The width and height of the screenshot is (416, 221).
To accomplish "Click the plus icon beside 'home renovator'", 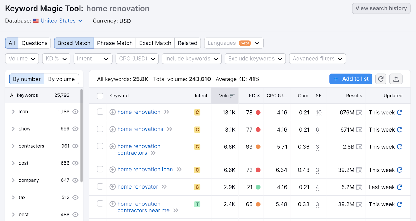I will [113, 187].
